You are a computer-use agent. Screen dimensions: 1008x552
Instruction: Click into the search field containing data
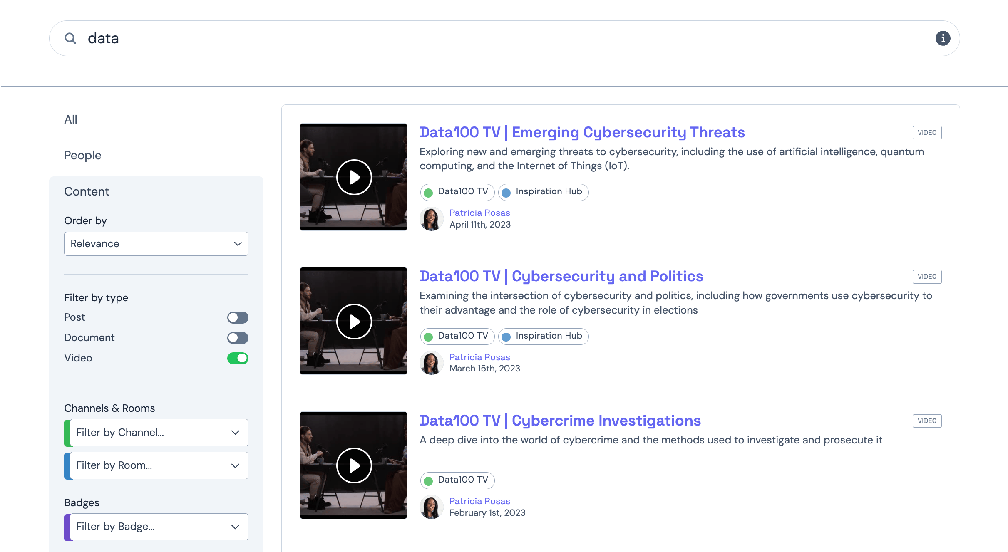click(499, 38)
